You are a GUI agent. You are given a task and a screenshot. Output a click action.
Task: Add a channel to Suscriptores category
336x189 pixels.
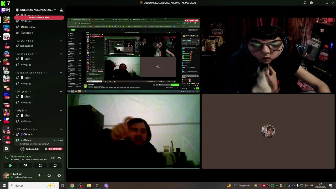coord(61,72)
